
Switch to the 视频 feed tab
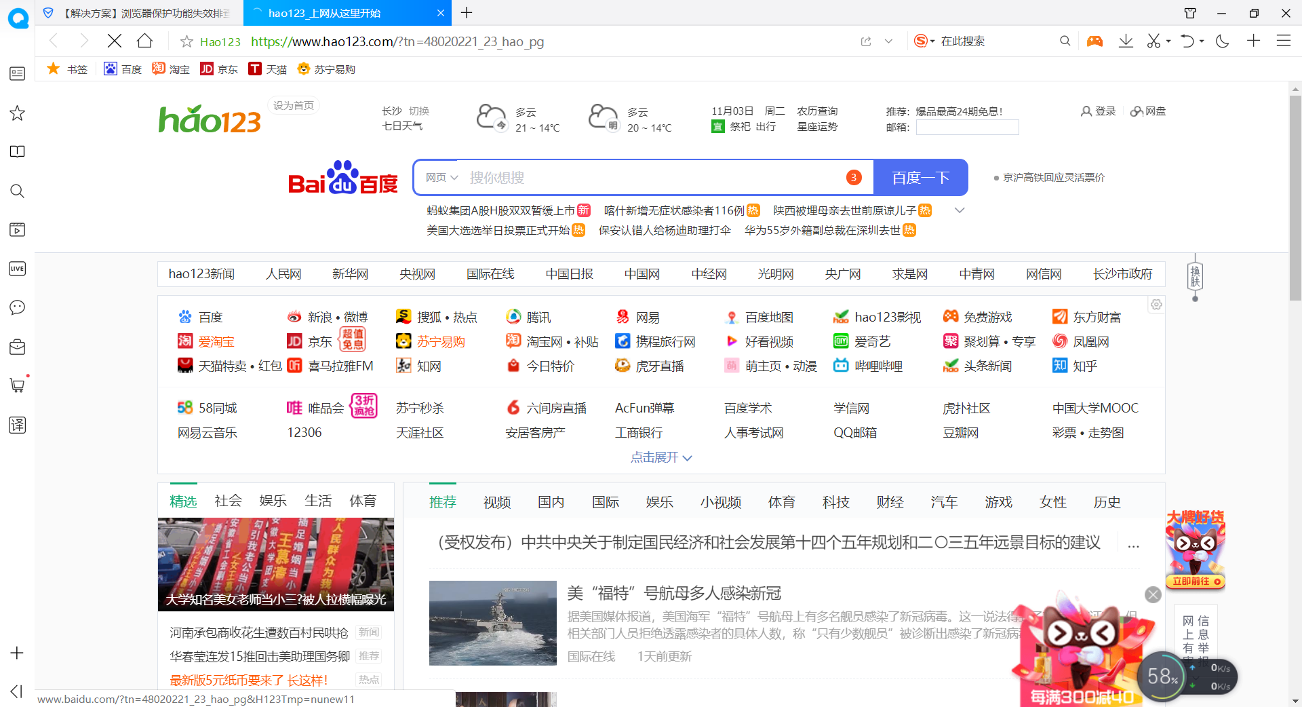pyautogui.click(x=497, y=502)
